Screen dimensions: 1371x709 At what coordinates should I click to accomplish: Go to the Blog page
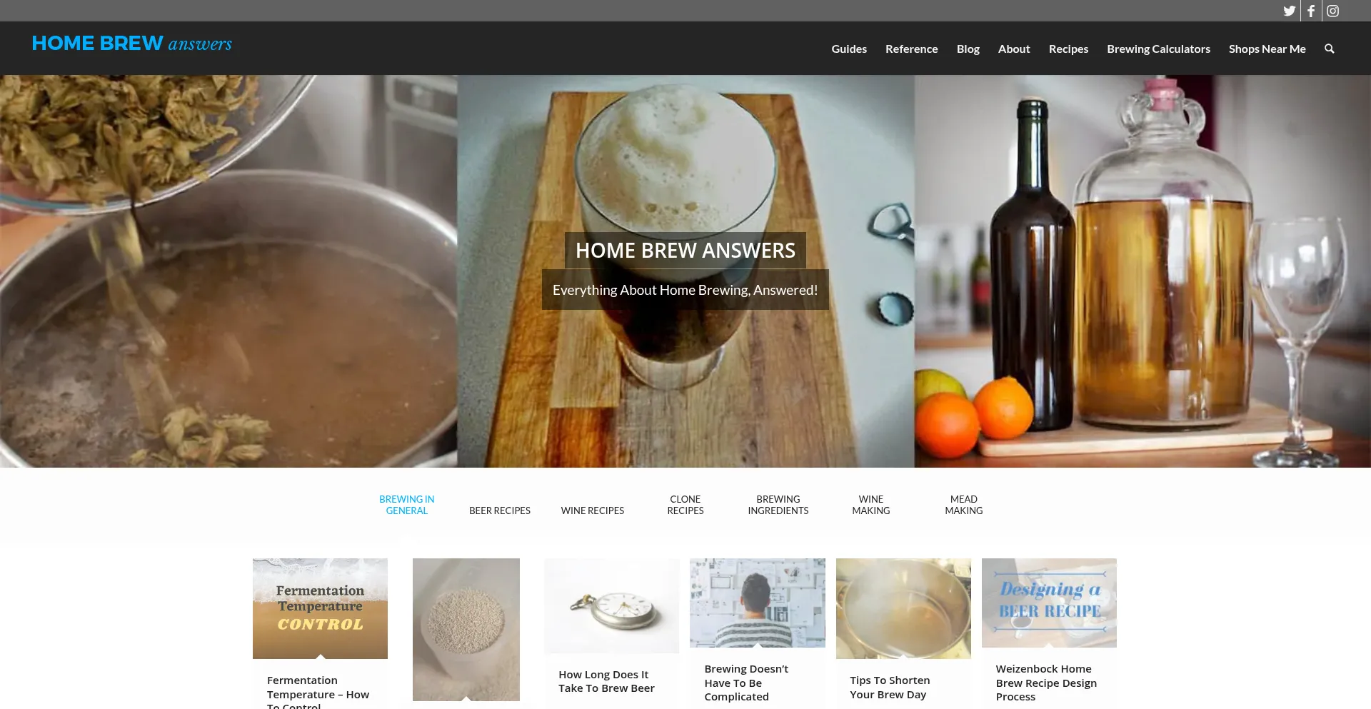click(x=968, y=49)
